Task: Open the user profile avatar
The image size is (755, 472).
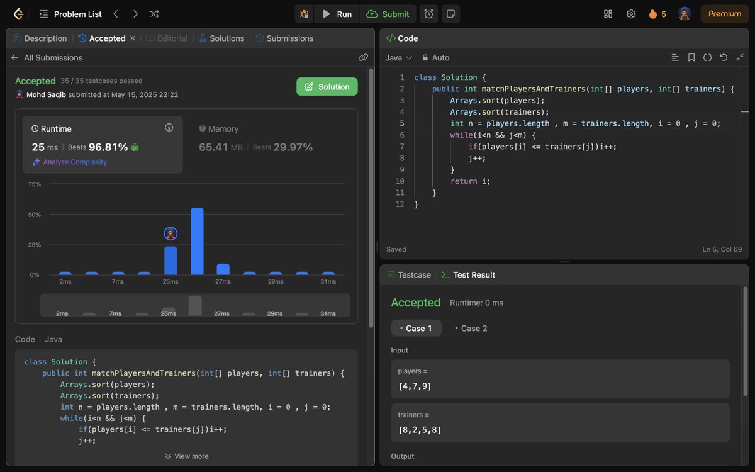Action: (685, 14)
